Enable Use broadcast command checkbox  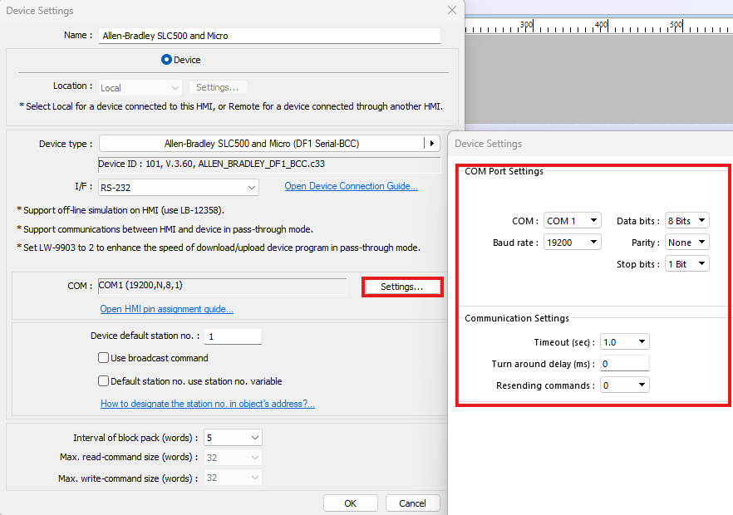coord(103,358)
